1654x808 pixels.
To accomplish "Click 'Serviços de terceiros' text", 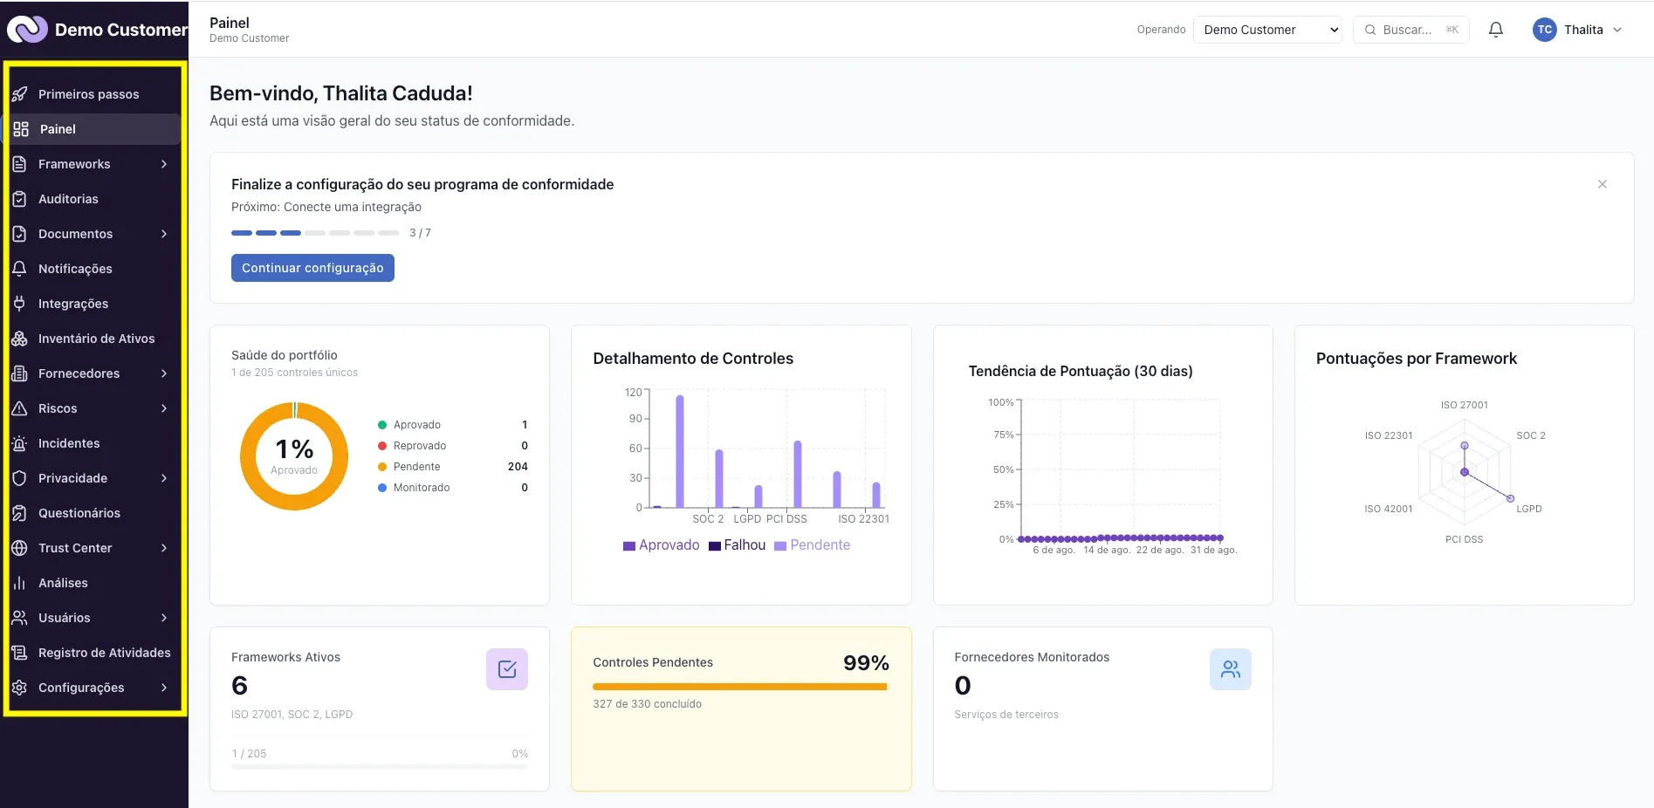I will pyautogui.click(x=1006, y=715).
